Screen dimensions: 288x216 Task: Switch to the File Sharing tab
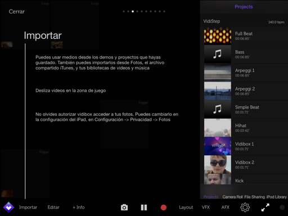[x=255, y=197]
